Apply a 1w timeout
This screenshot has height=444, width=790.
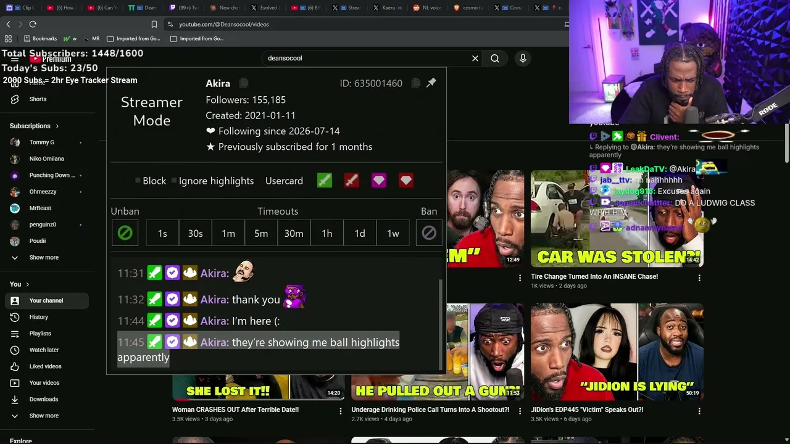click(x=393, y=233)
